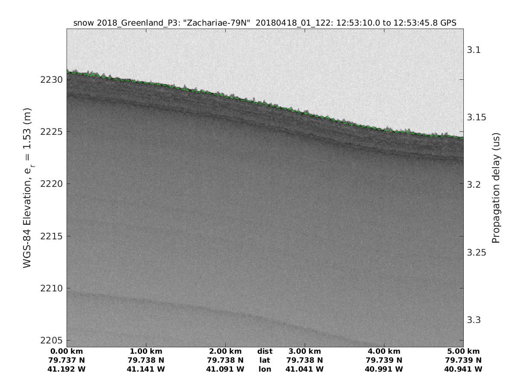Click elevation tick label 2225
Image resolution: width=512 pixels, height=384 pixels.
click(x=52, y=132)
